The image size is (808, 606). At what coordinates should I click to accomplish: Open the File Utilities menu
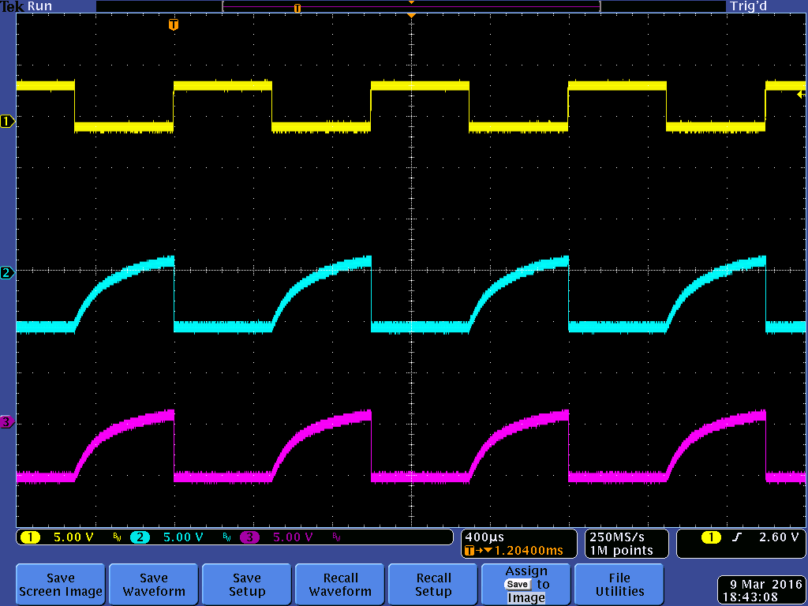619,585
